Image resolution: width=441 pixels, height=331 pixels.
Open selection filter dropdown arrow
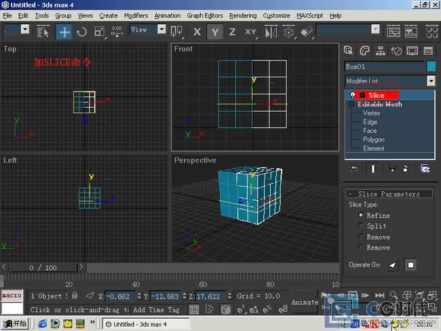[x=25, y=29]
